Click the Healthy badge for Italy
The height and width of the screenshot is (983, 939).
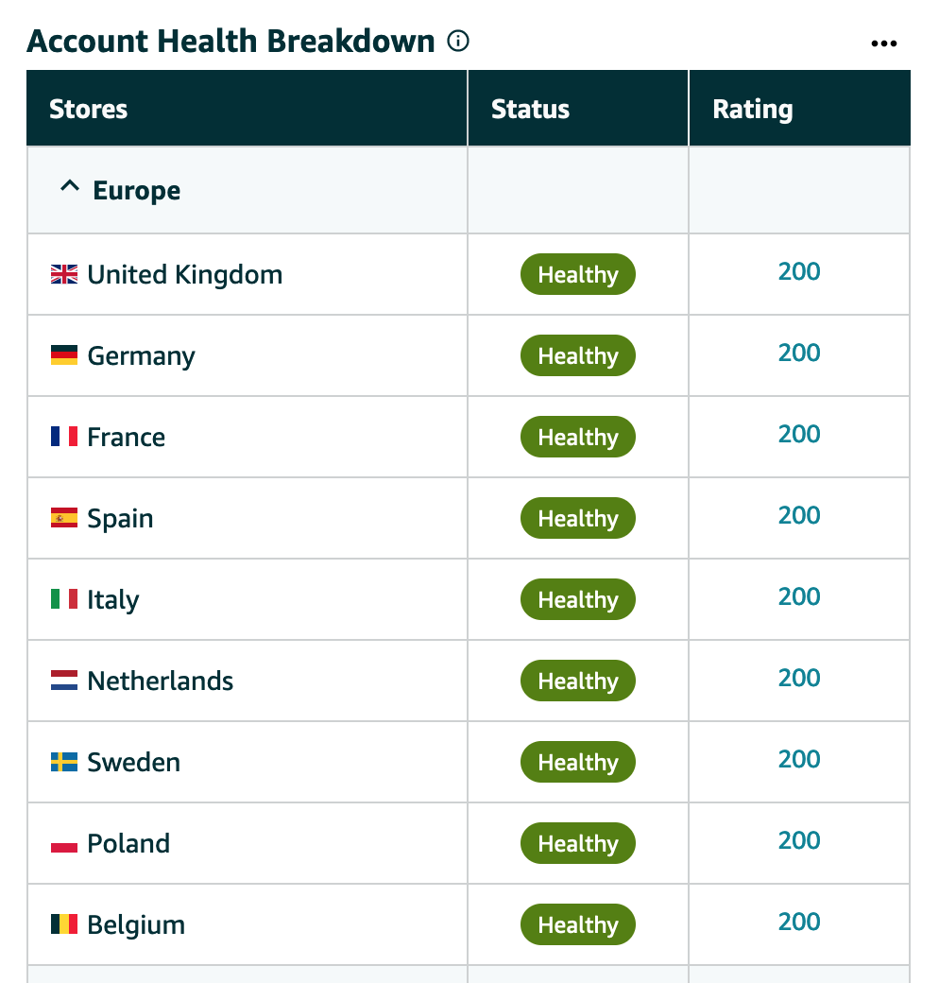point(577,599)
